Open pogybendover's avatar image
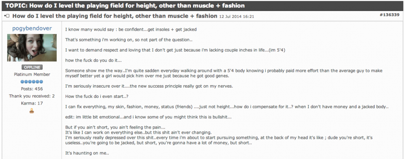 [32, 48]
